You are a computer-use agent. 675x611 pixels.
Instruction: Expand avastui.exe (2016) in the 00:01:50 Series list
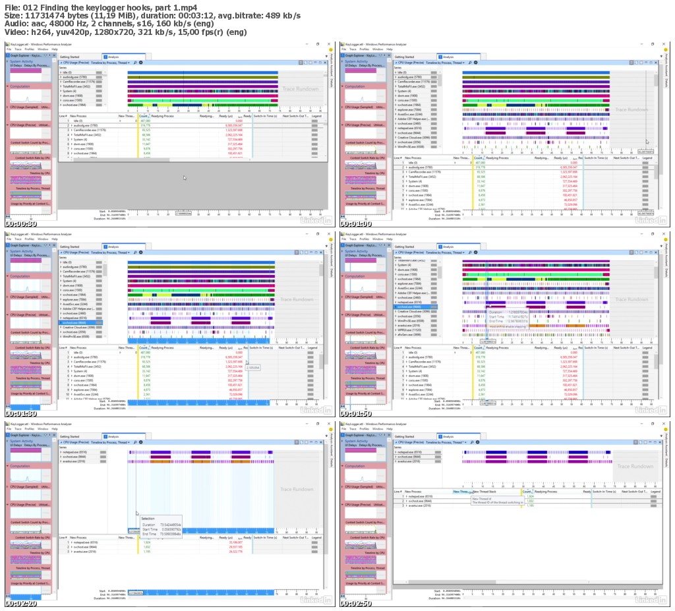pos(396,326)
